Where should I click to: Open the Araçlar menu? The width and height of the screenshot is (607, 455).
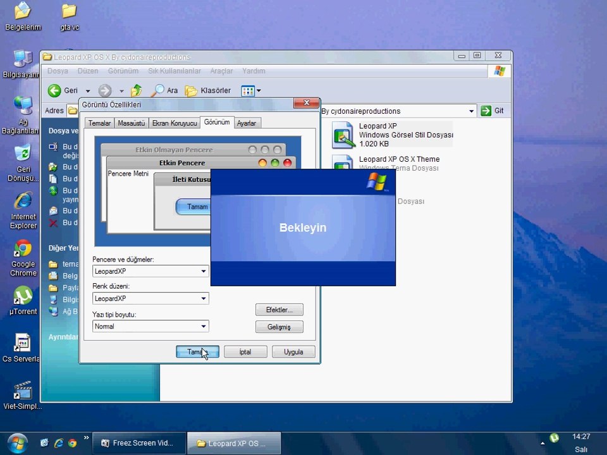221,71
